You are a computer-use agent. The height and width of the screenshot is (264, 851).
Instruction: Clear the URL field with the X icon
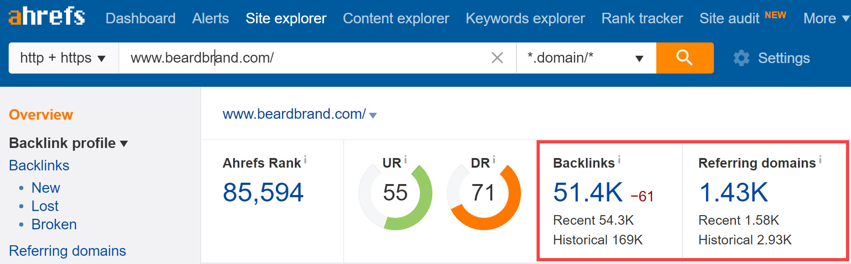(497, 58)
